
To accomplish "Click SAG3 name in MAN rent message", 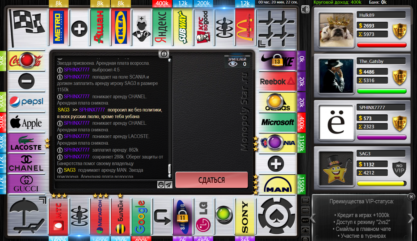I will (70, 170).
